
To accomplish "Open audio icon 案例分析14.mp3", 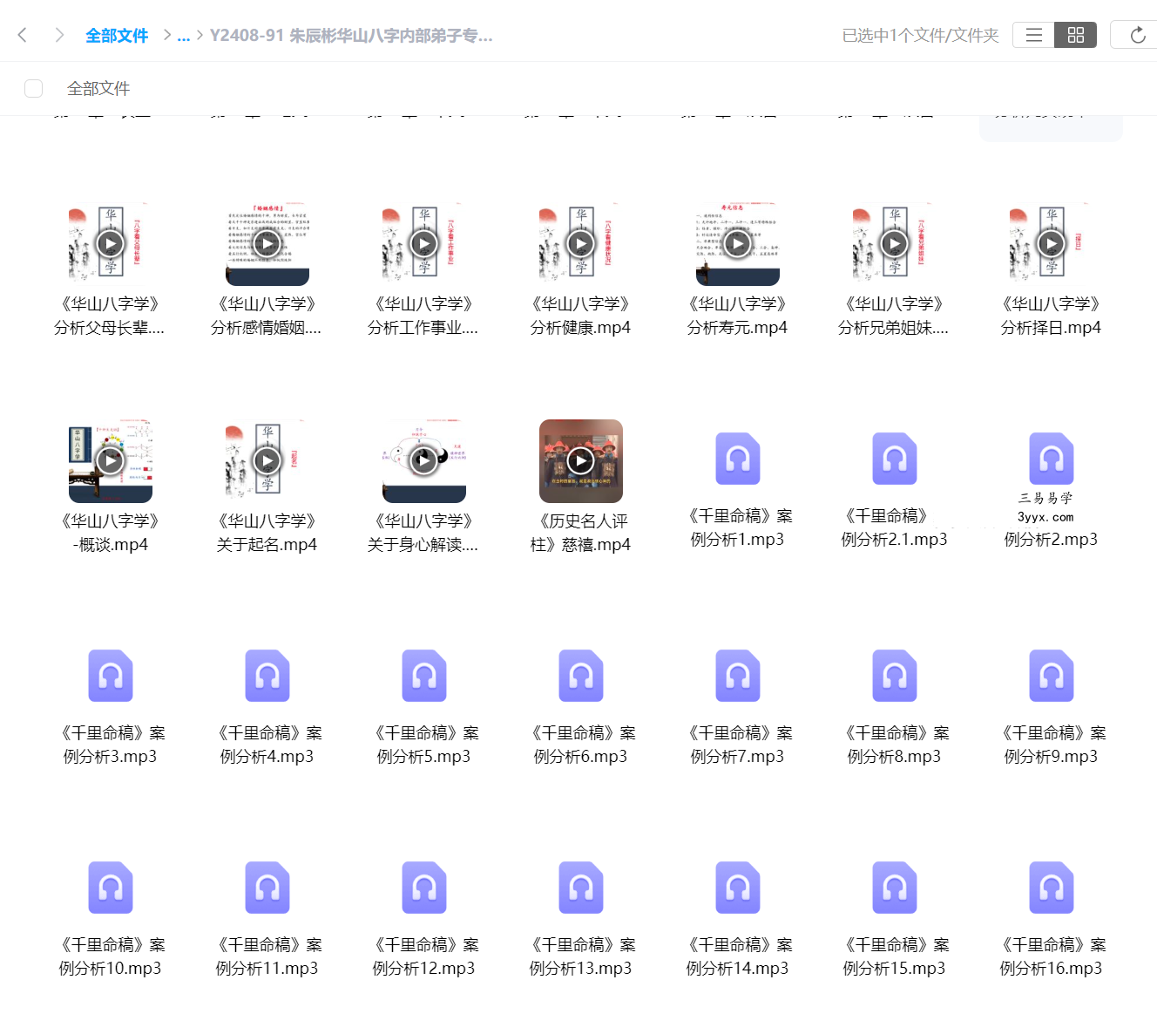I will (x=738, y=888).
